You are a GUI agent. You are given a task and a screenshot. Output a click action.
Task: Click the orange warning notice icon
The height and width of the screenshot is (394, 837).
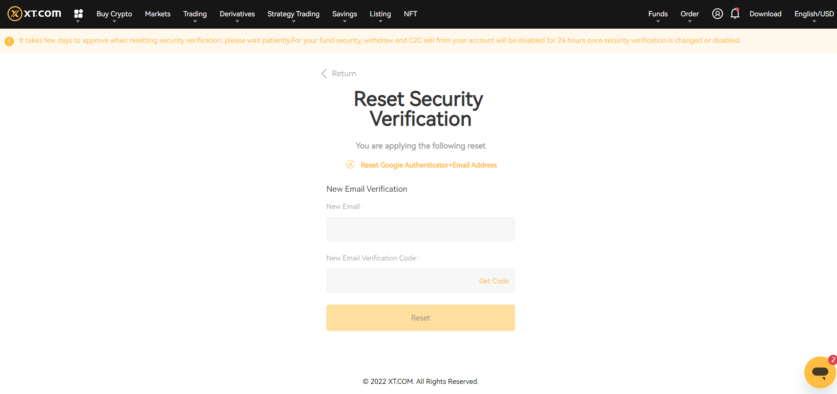9,41
